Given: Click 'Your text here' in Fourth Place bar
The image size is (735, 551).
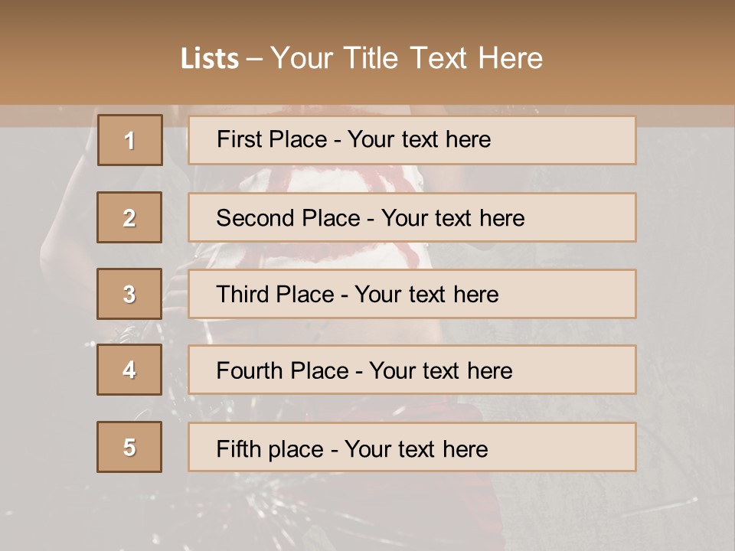Looking at the screenshot, I should (440, 371).
